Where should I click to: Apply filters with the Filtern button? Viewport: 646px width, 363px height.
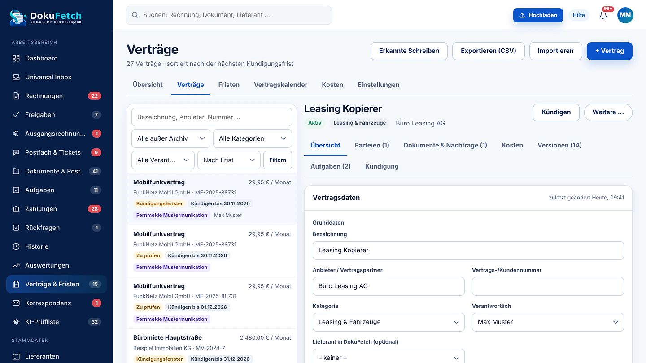click(278, 160)
